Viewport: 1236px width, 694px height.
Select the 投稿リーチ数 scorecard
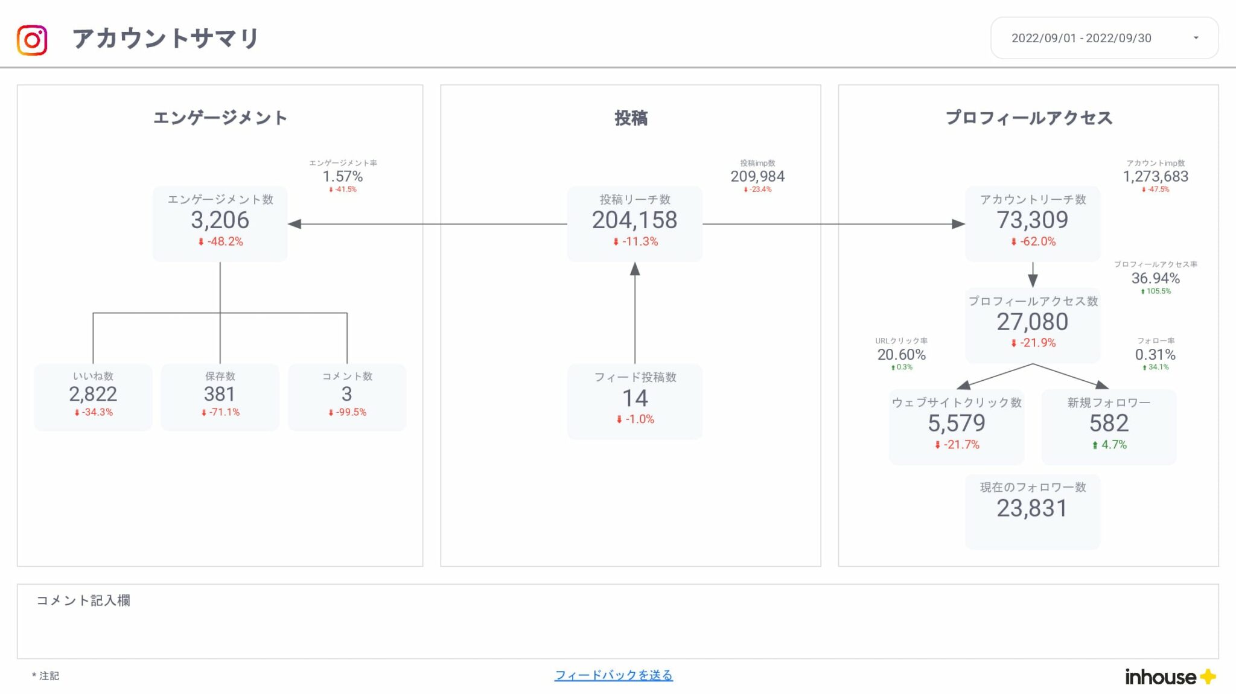[634, 223]
